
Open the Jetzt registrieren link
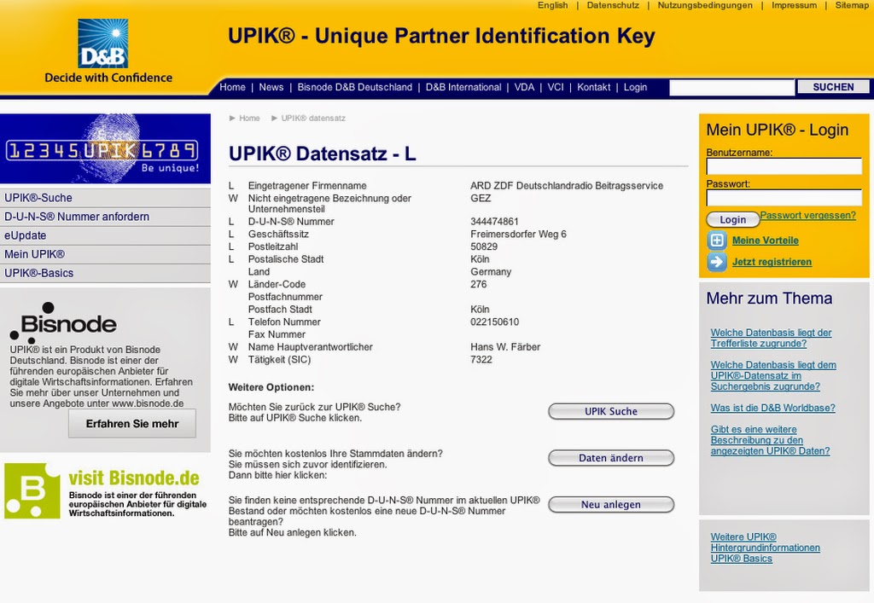[772, 262]
